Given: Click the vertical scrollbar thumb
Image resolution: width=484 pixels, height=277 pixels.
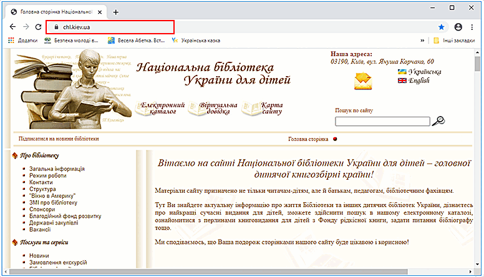Looking at the screenshot, I should pyautogui.click(x=478, y=64).
